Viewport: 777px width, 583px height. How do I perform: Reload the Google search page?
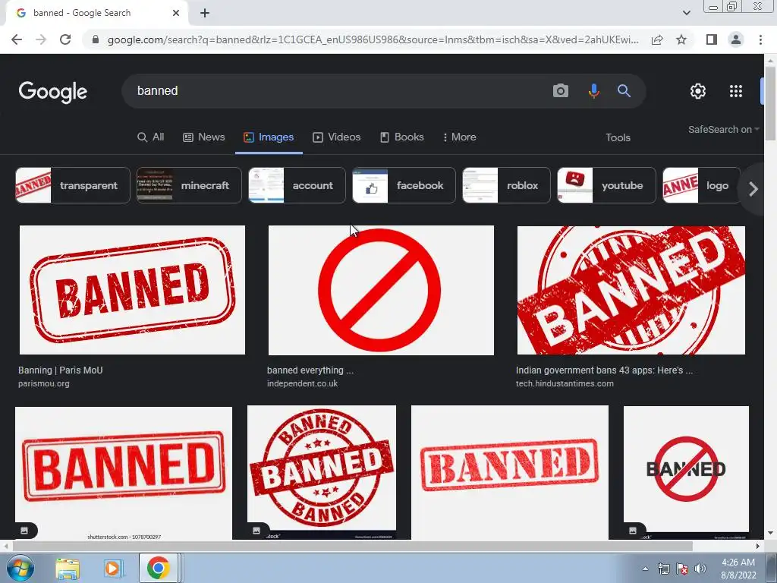pyautogui.click(x=65, y=39)
